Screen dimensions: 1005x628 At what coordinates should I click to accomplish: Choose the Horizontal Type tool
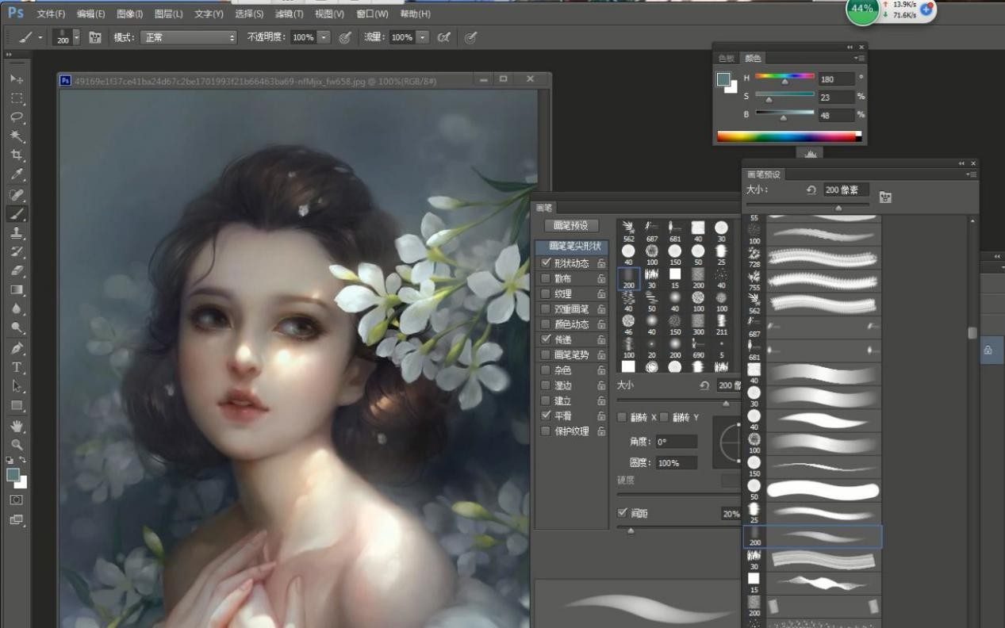(17, 367)
